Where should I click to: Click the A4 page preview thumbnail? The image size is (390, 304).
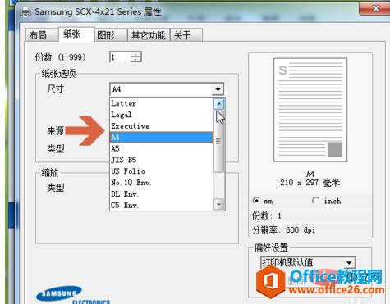pyautogui.click(x=310, y=110)
